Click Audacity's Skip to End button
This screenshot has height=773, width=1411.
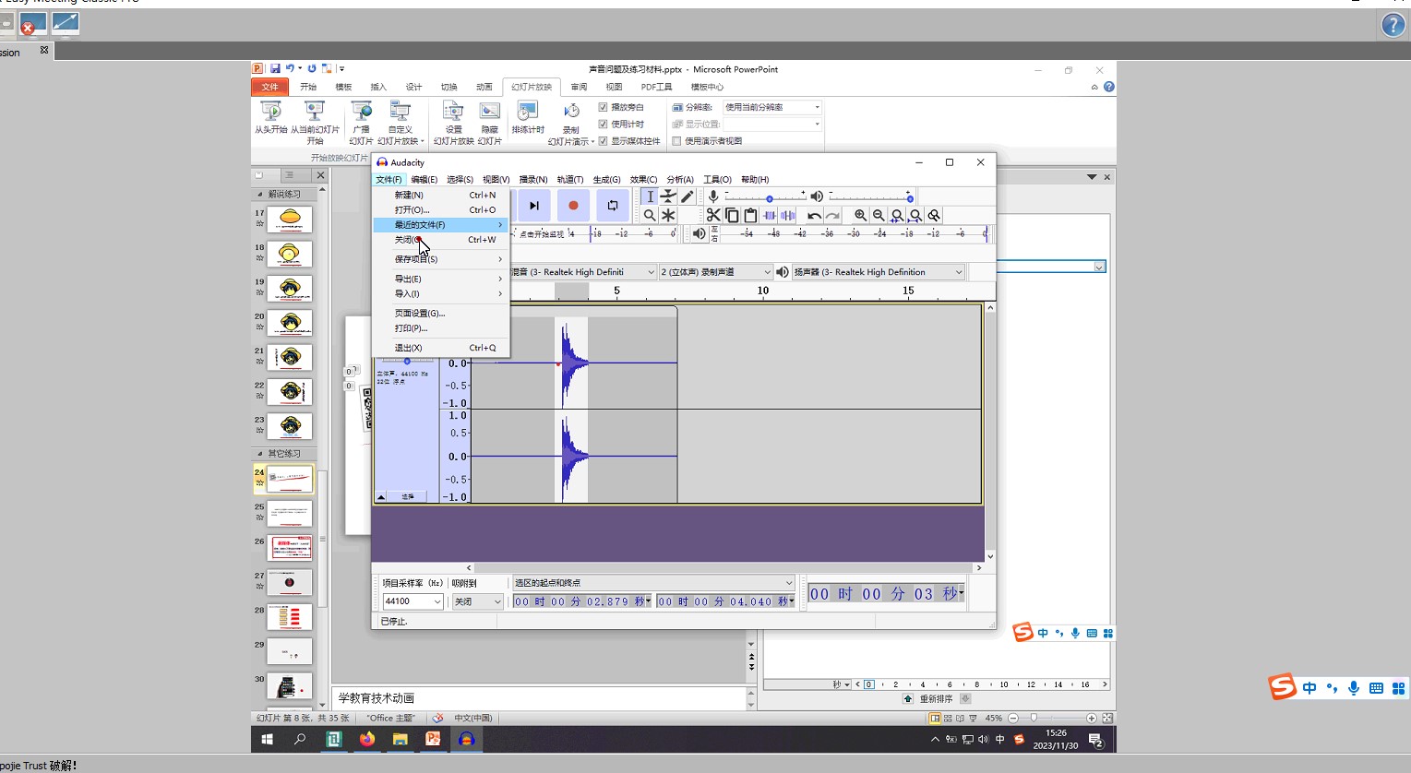click(534, 206)
